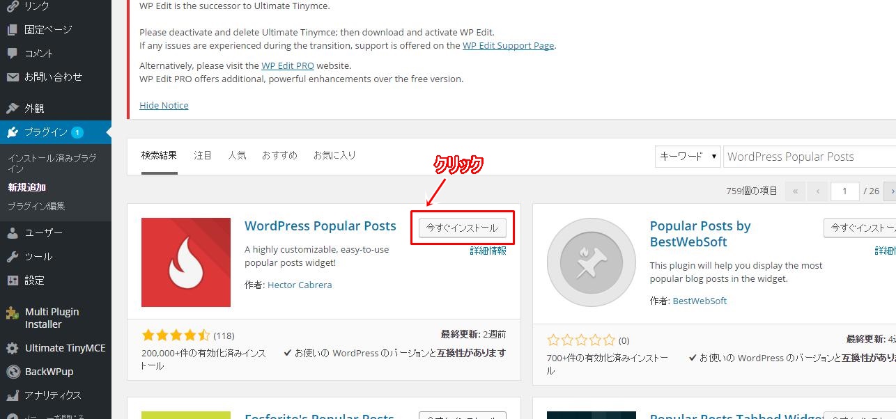Click the お問い合わせ envelope icon

tap(13, 77)
